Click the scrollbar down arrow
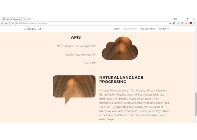This screenshot has width=197, height=140. point(196,122)
